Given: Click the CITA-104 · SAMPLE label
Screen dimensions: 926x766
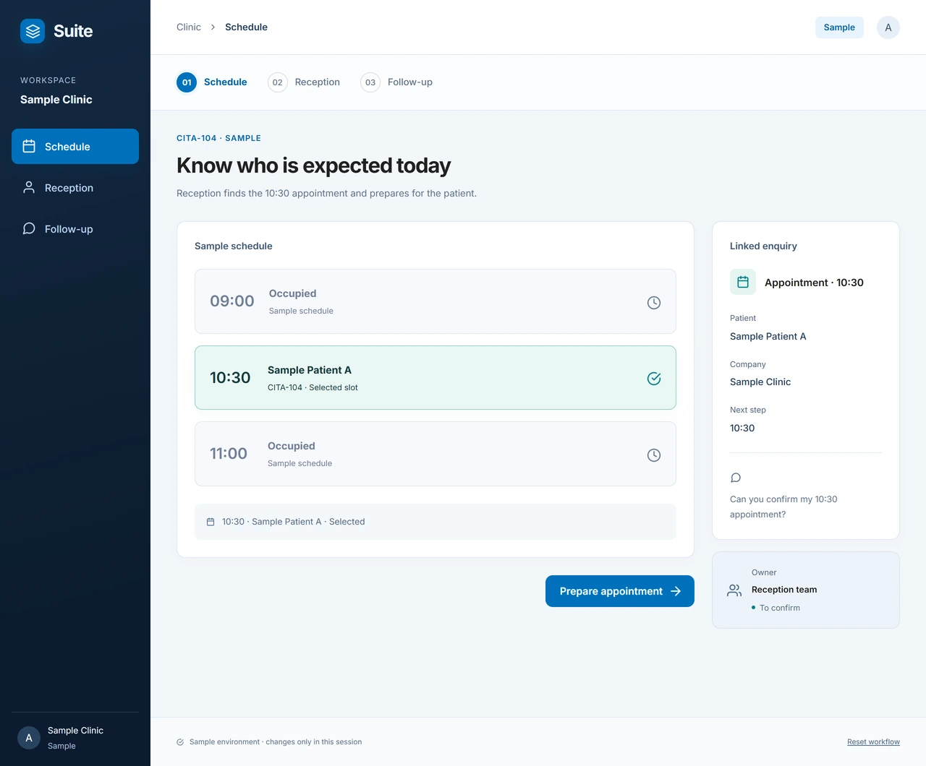Looking at the screenshot, I should coord(218,138).
